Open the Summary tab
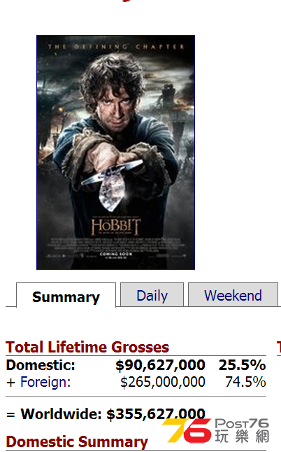 click(66, 296)
